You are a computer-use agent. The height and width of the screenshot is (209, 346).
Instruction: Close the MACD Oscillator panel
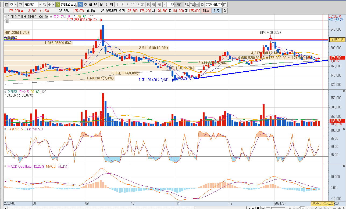344,166
